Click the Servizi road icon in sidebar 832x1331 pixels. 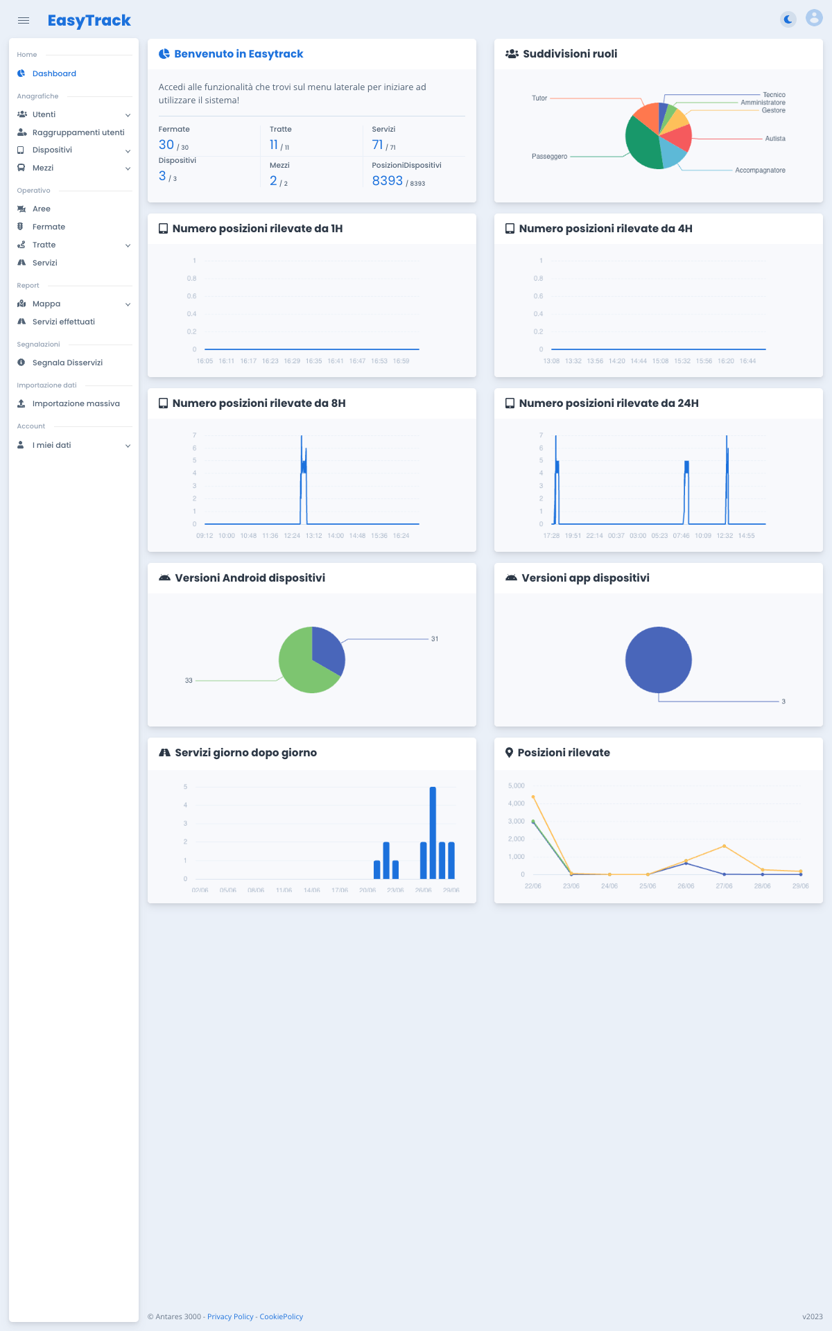click(21, 263)
